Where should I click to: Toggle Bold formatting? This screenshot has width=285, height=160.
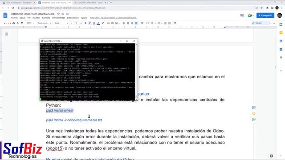(85, 23)
